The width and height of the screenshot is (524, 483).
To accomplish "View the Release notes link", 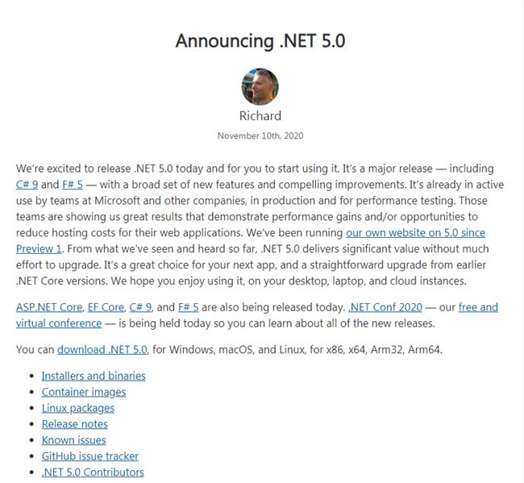I will (x=74, y=424).
